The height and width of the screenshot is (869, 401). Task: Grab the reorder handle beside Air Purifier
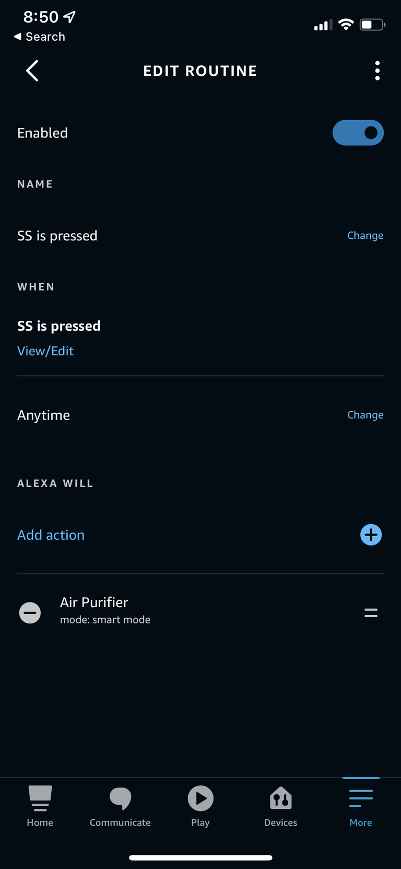tap(371, 612)
